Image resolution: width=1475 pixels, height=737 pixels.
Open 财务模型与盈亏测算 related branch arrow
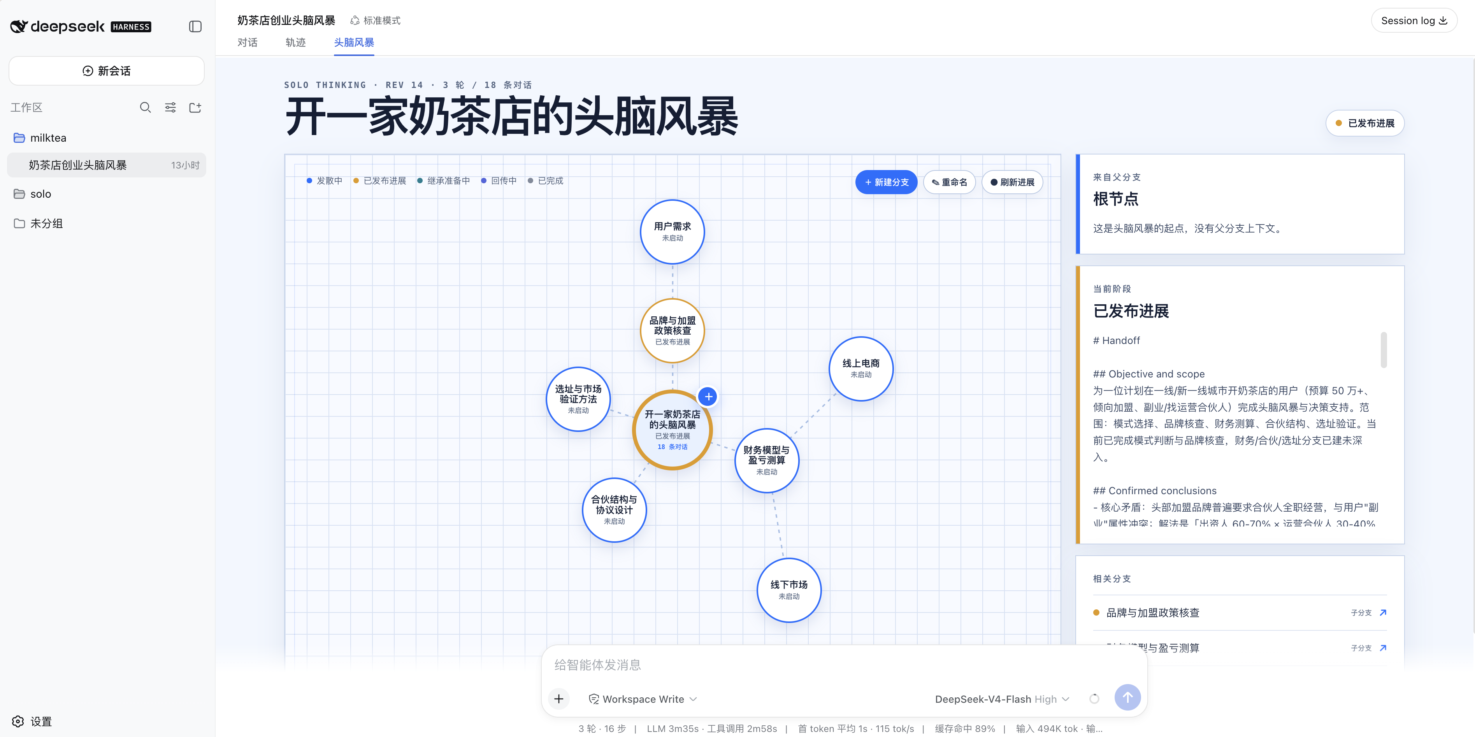tap(1383, 648)
